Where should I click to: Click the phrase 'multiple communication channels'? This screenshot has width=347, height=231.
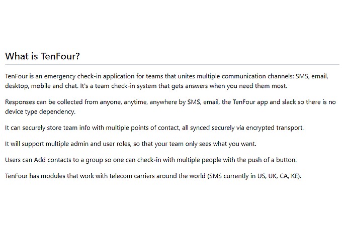[245, 76]
